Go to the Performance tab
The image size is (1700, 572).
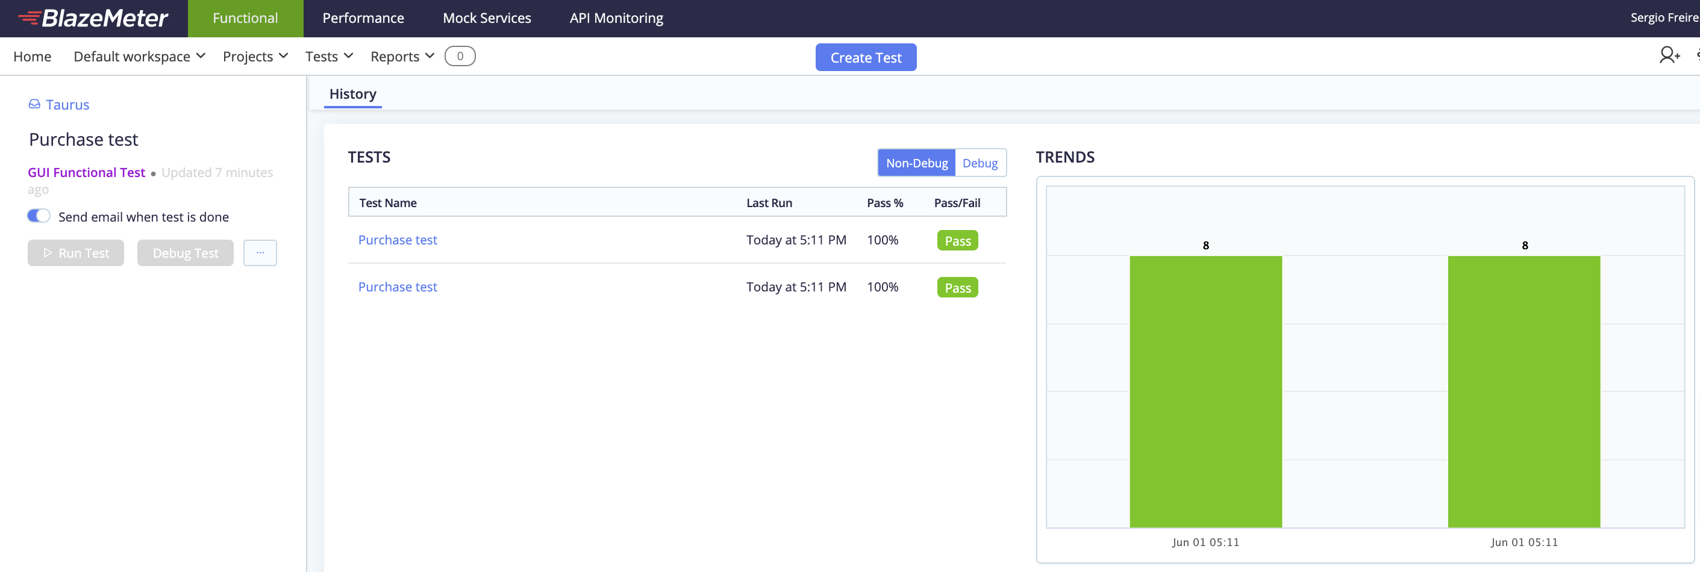tap(363, 19)
